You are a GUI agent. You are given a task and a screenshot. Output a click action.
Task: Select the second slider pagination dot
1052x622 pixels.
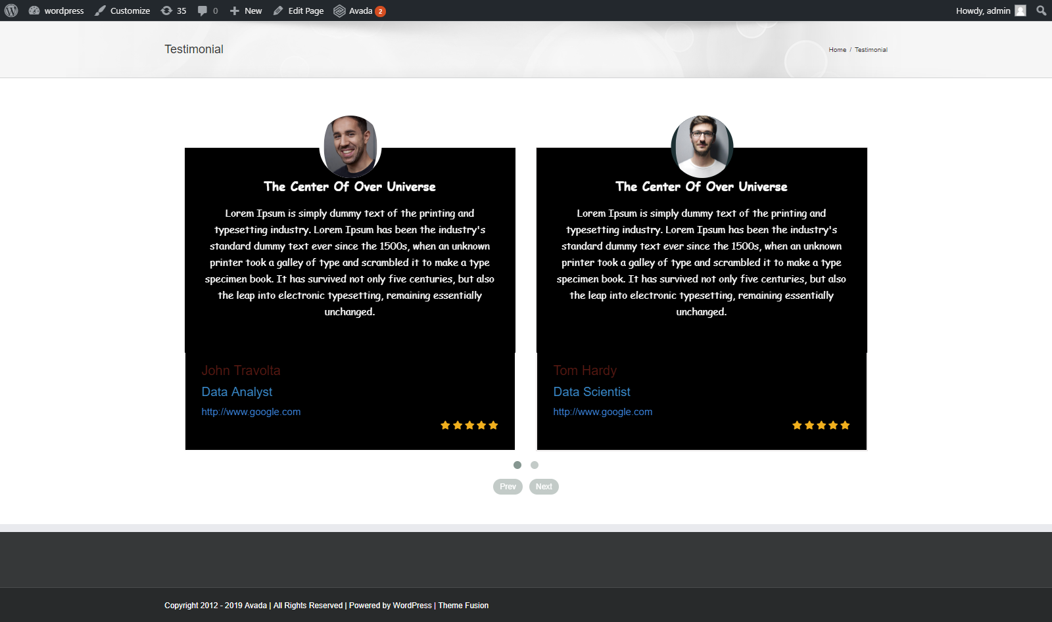535,465
